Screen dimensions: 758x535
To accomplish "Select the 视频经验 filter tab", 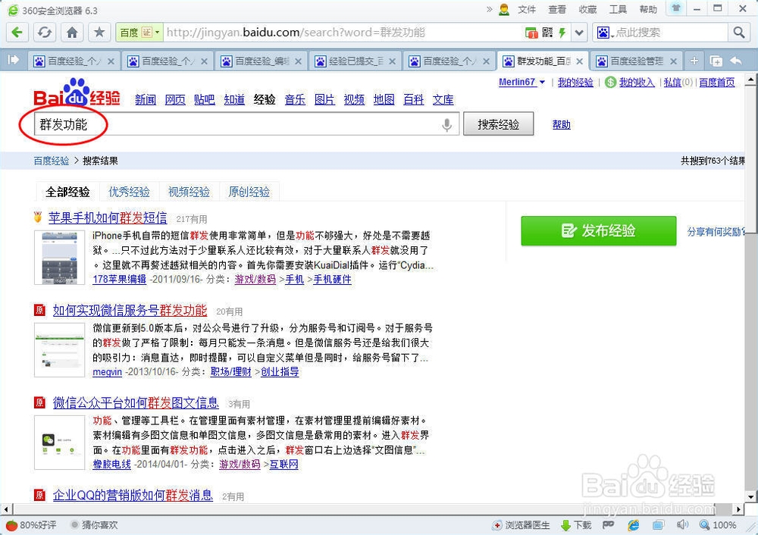I will coord(189,192).
